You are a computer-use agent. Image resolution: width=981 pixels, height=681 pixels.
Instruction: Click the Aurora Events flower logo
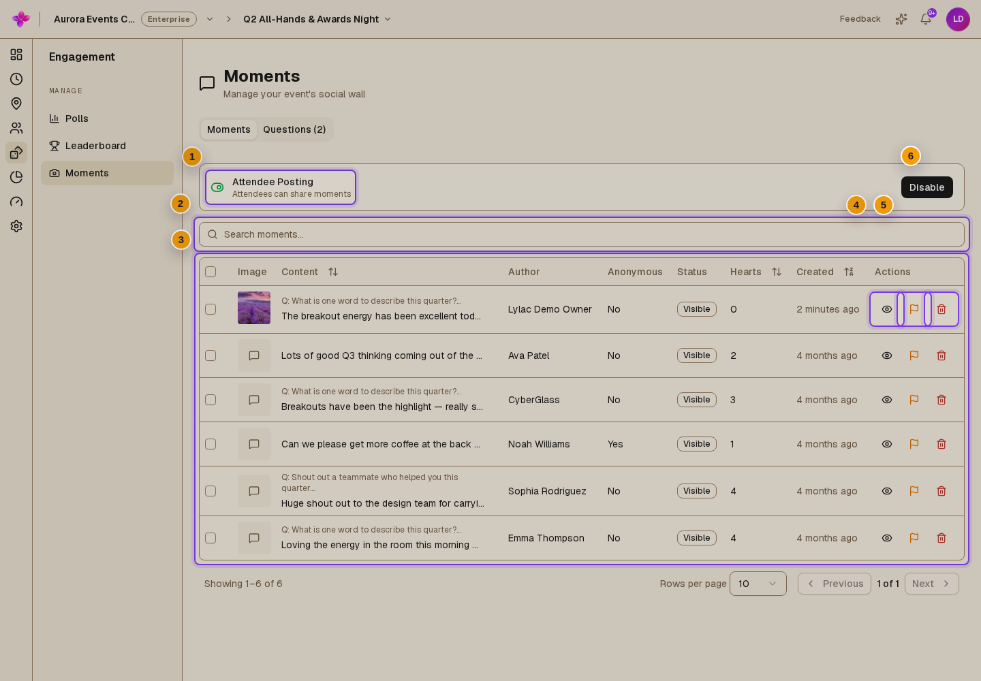point(21,19)
